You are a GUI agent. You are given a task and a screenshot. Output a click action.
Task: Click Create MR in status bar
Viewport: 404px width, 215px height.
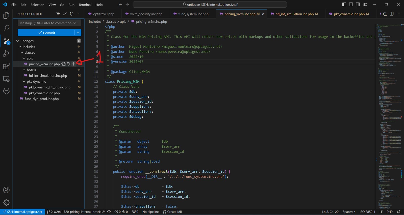click(x=172, y=212)
